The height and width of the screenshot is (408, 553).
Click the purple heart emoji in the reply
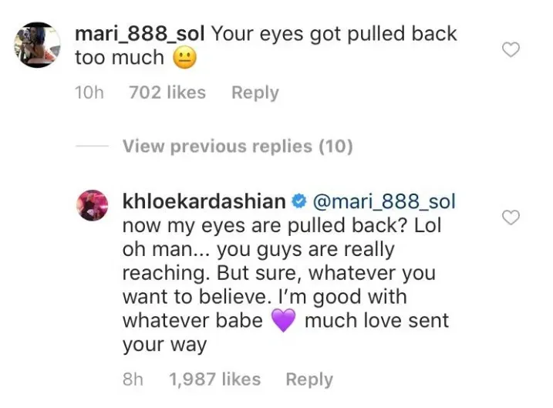coord(284,320)
